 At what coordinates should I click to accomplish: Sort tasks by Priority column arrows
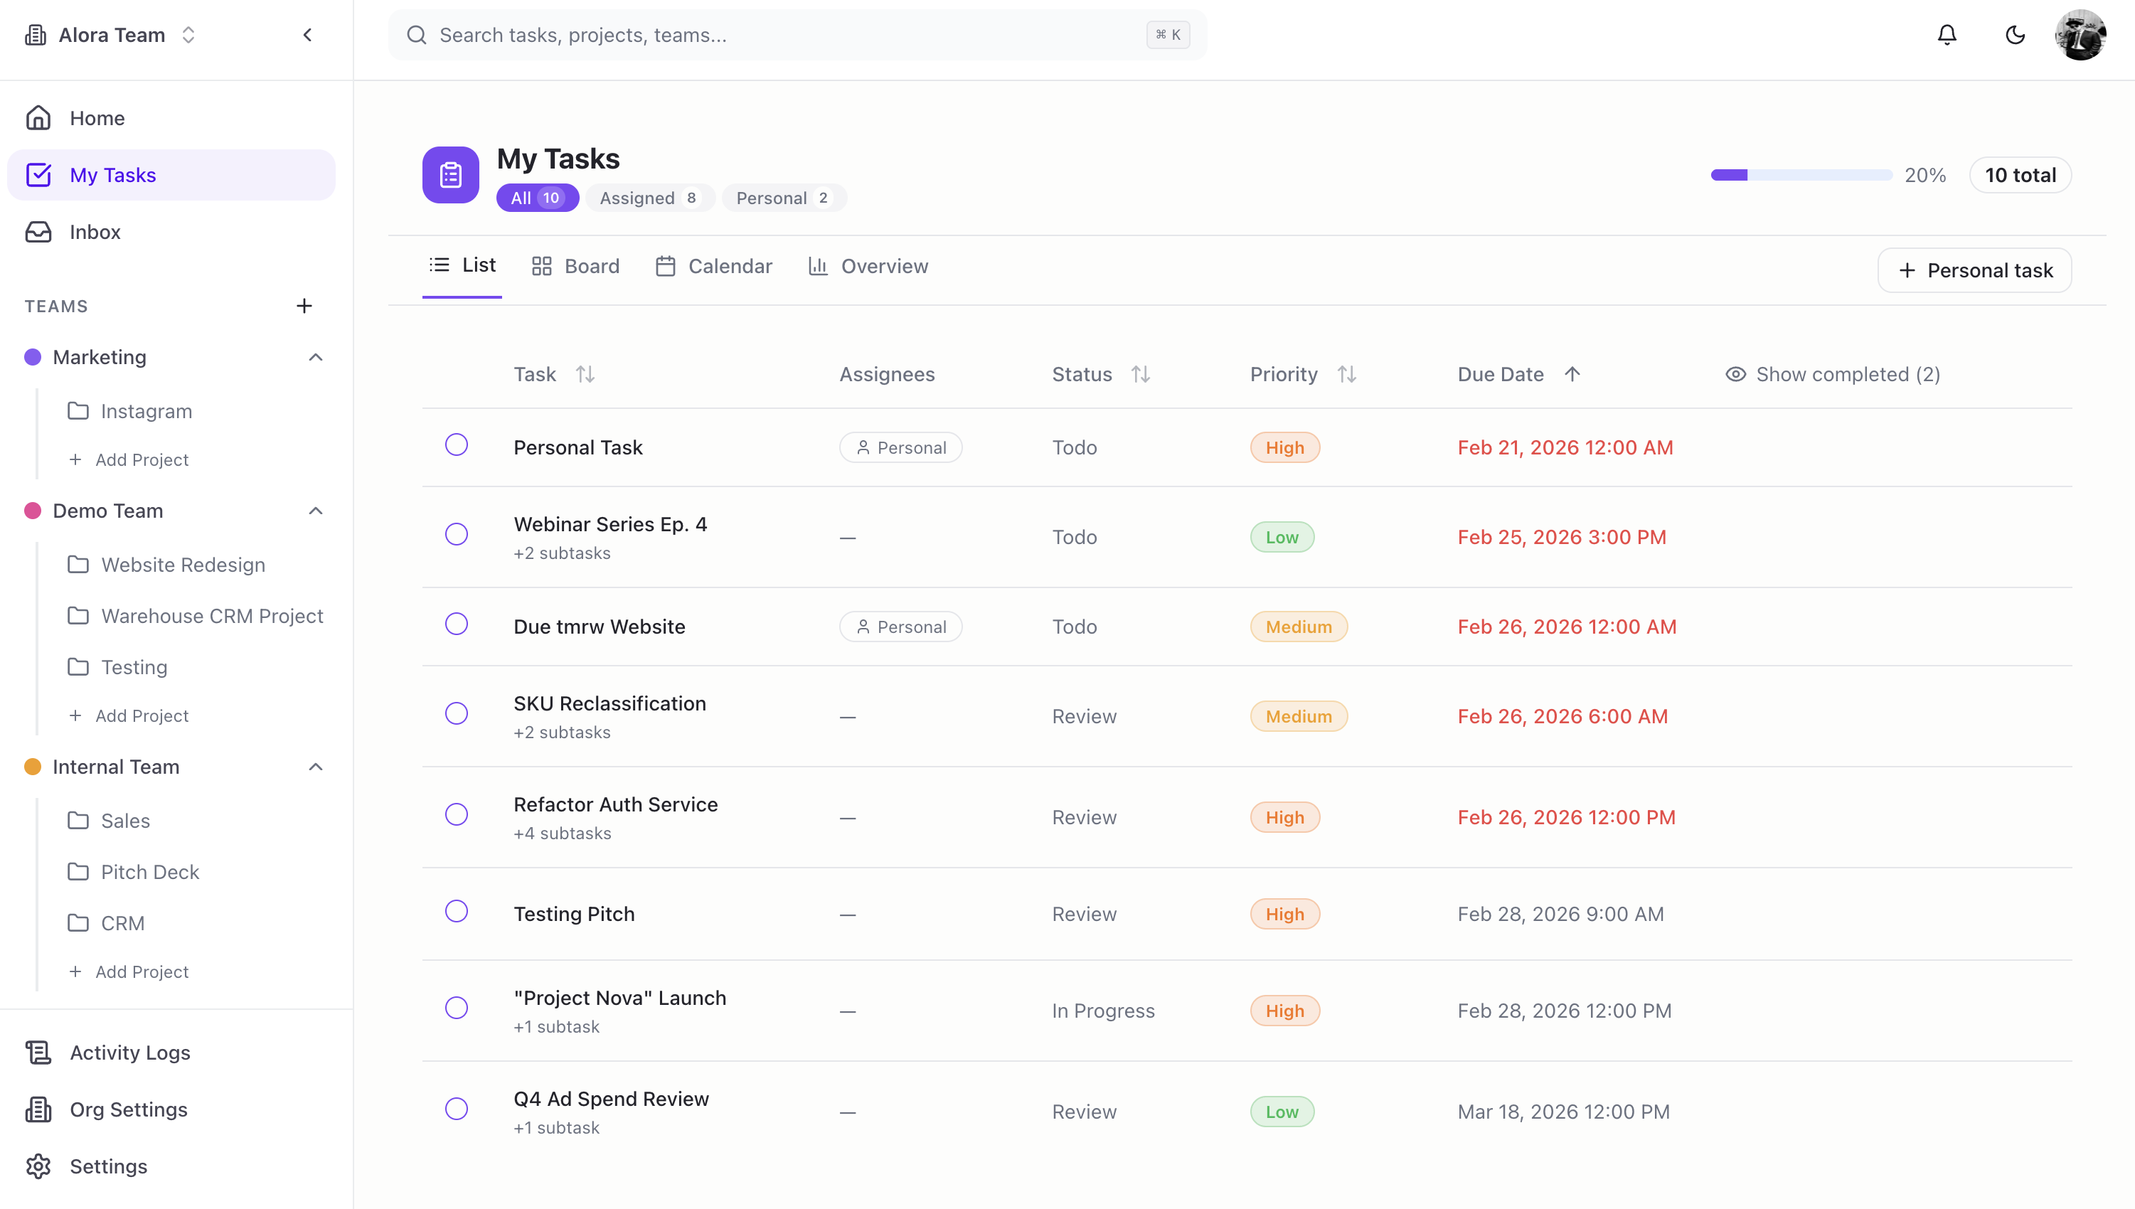click(x=1346, y=375)
